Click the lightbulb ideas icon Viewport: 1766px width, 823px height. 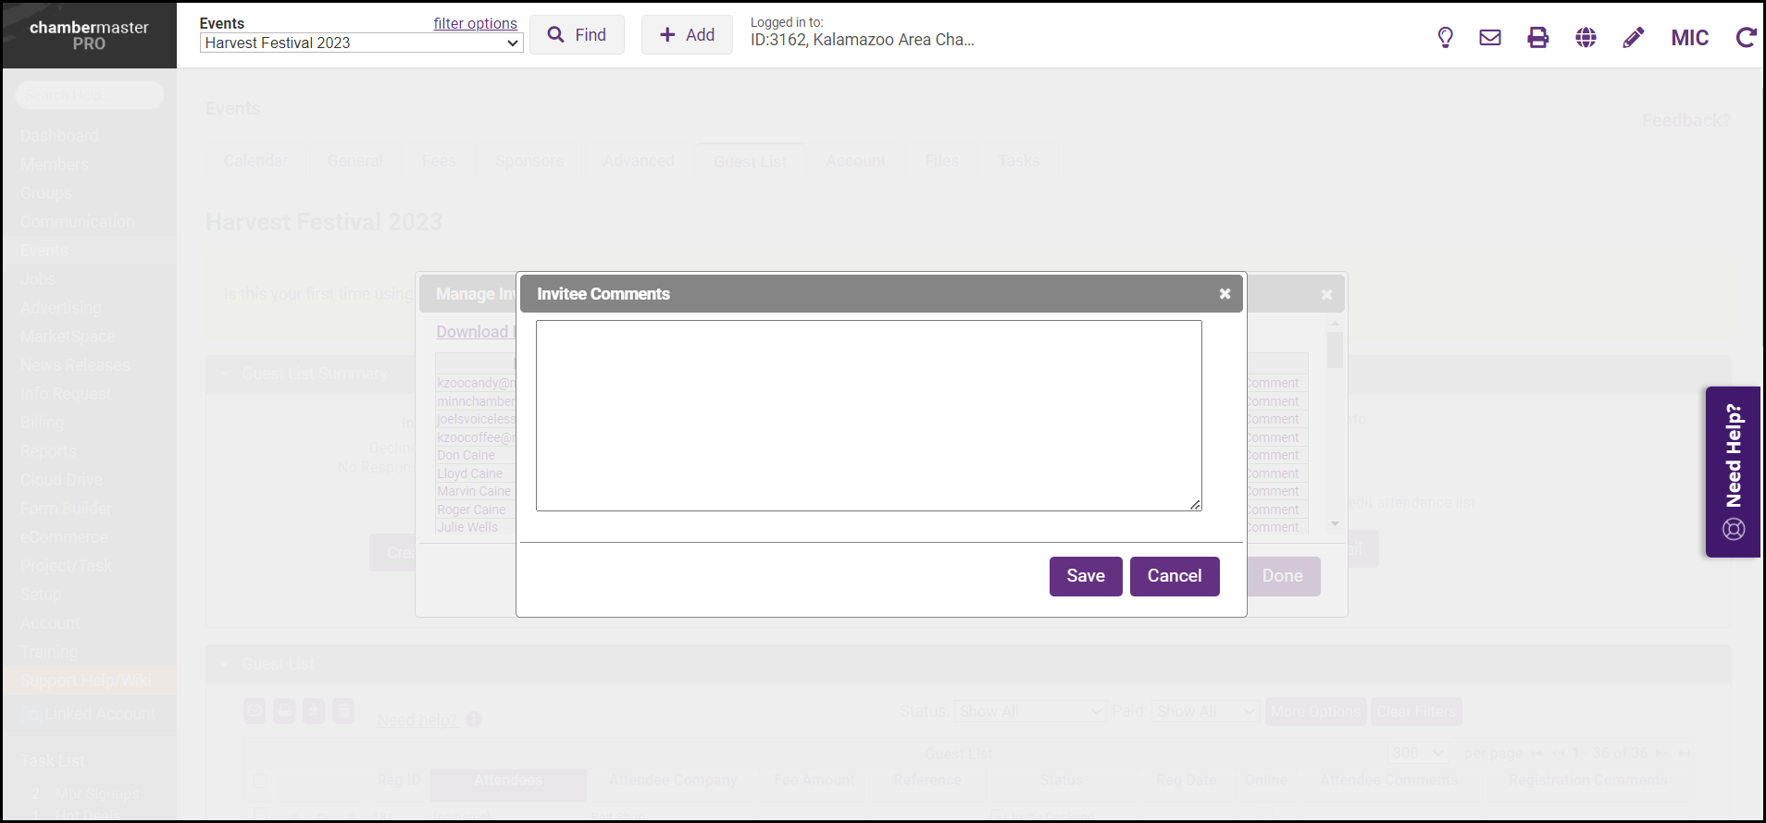point(1445,37)
